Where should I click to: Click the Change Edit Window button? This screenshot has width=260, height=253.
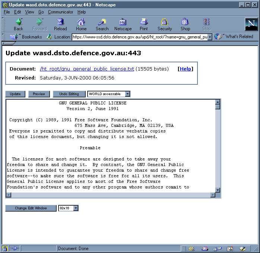tap(31, 208)
